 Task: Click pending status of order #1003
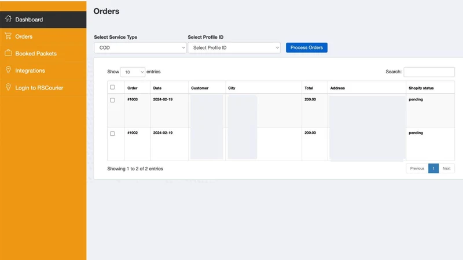tap(416, 99)
